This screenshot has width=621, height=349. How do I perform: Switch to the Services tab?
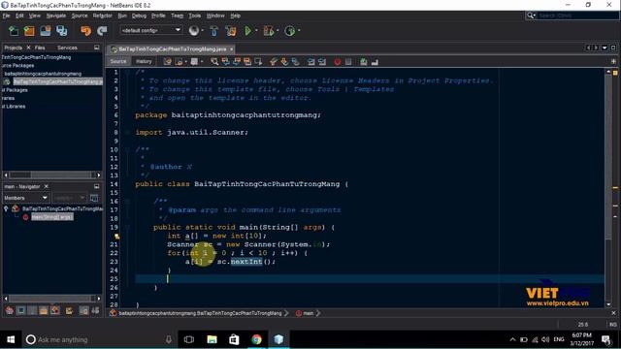pos(67,48)
